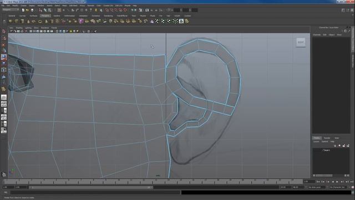355x200 pixels.
Task: Click the leftmost sidebar toggle icon at top right
Action: [343, 10]
